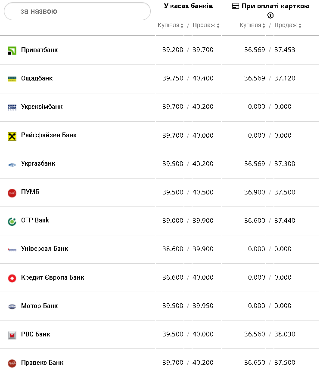Image resolution: width=320 pixels, height=379 pixels.
Task: Open the Універсал Банк link
Action: click(44, 249)
